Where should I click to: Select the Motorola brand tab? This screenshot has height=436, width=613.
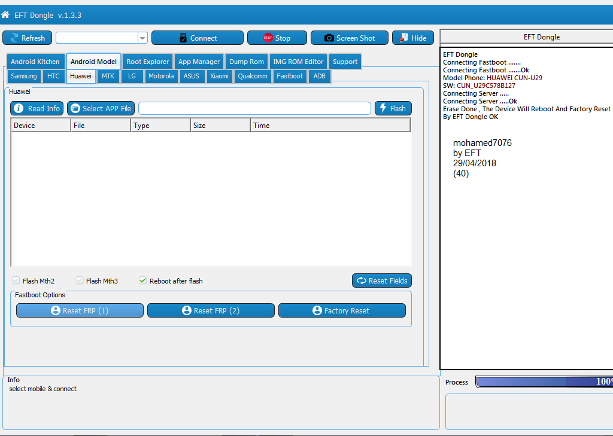click(x=161, y=76)
